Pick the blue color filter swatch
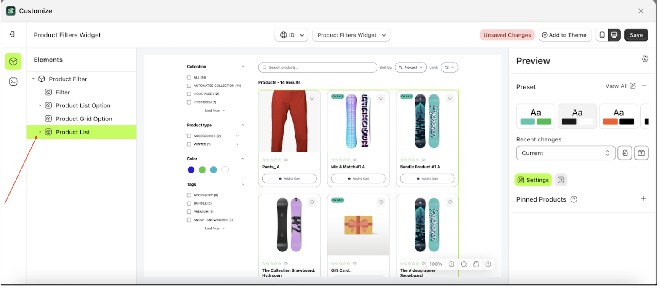This screenshot has height=288, width=659. pos(191,170)
